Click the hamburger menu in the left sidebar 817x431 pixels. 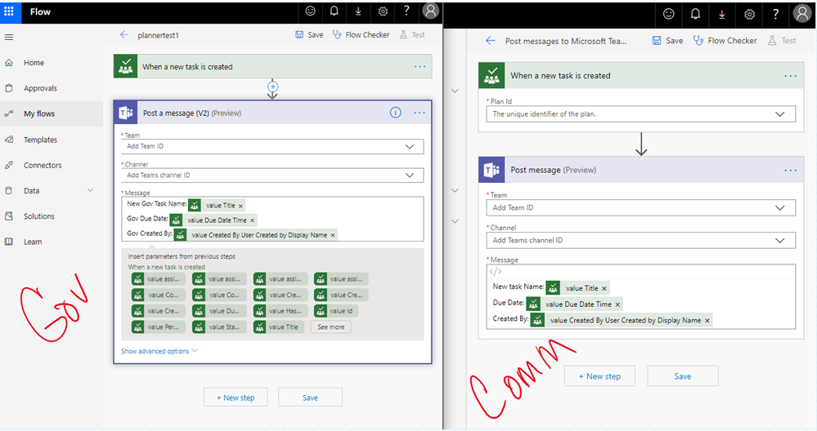tap(9, 38)
